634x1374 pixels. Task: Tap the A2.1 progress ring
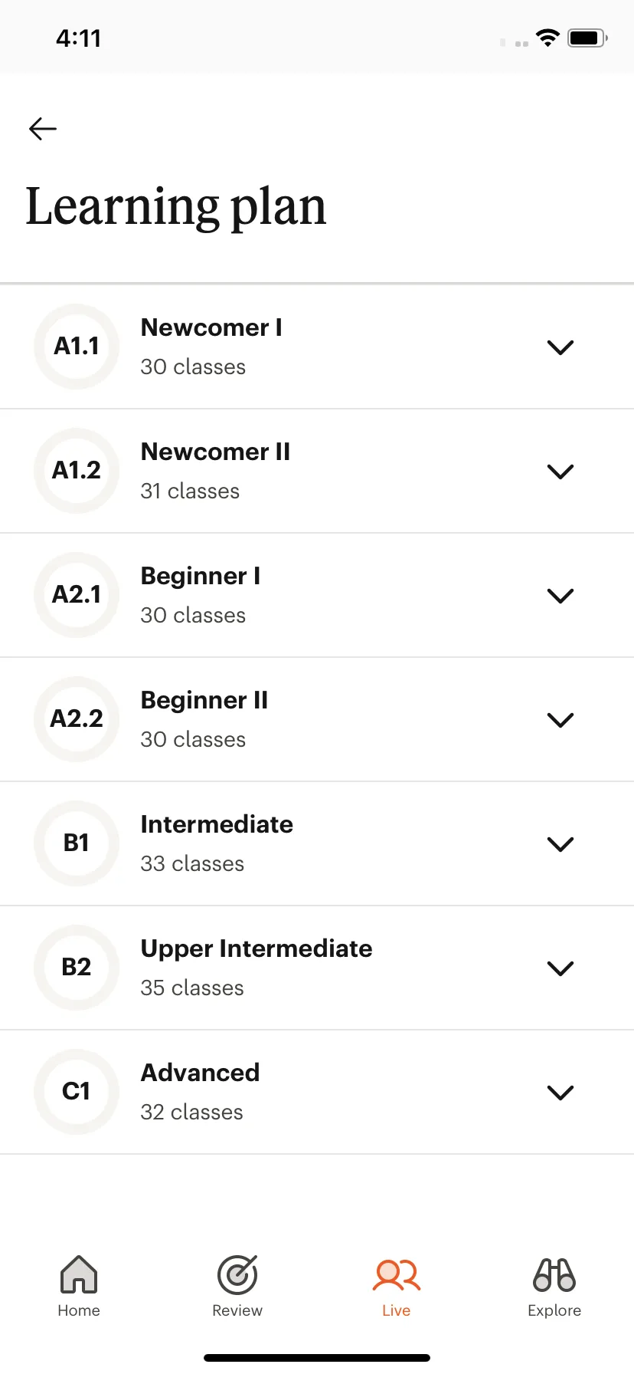point(77,595)
